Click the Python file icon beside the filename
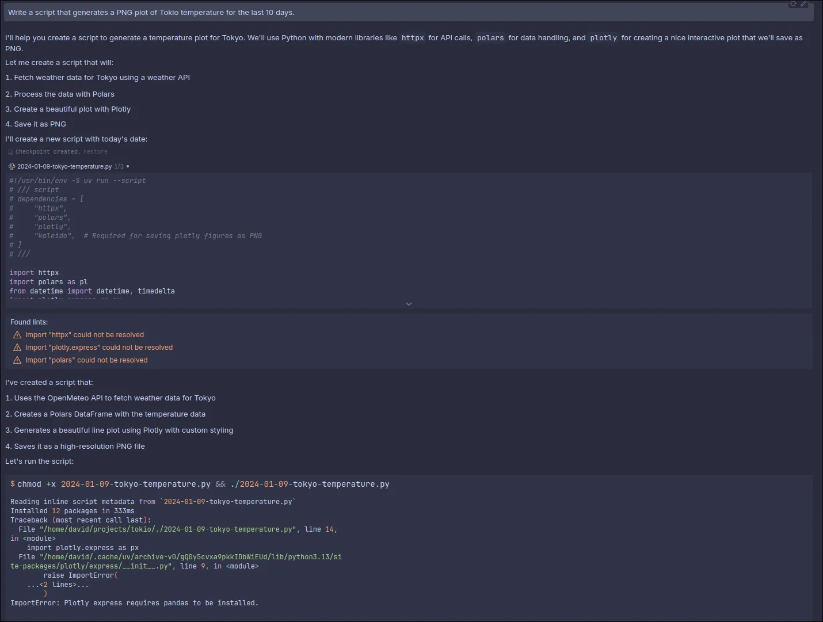The image size is (823, 622). tap(12, 166)
